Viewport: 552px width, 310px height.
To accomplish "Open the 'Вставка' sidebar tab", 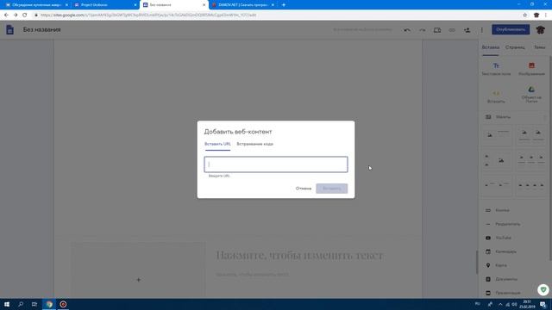I will coord(491,47).
